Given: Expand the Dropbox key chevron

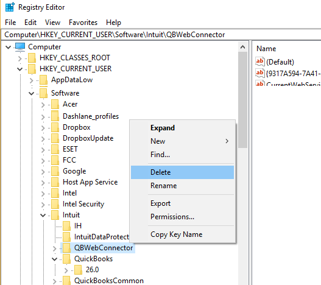Looking at the screenshot, I should (43, 128).
